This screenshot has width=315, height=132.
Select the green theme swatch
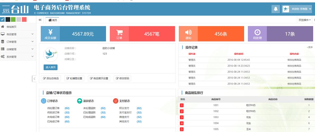pyautogui.click(x=13, y=19)
